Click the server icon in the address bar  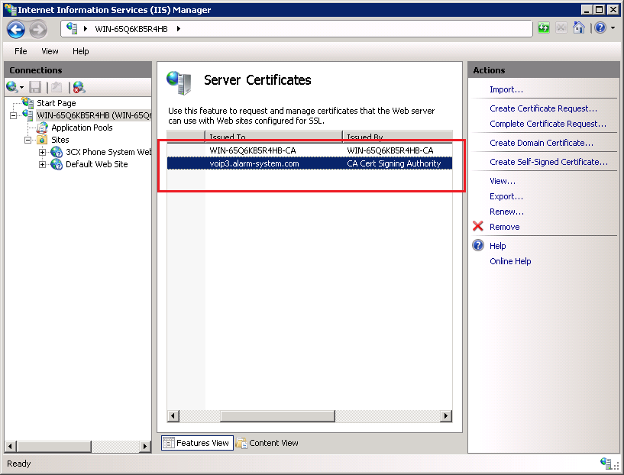click(x=72, y=28)
